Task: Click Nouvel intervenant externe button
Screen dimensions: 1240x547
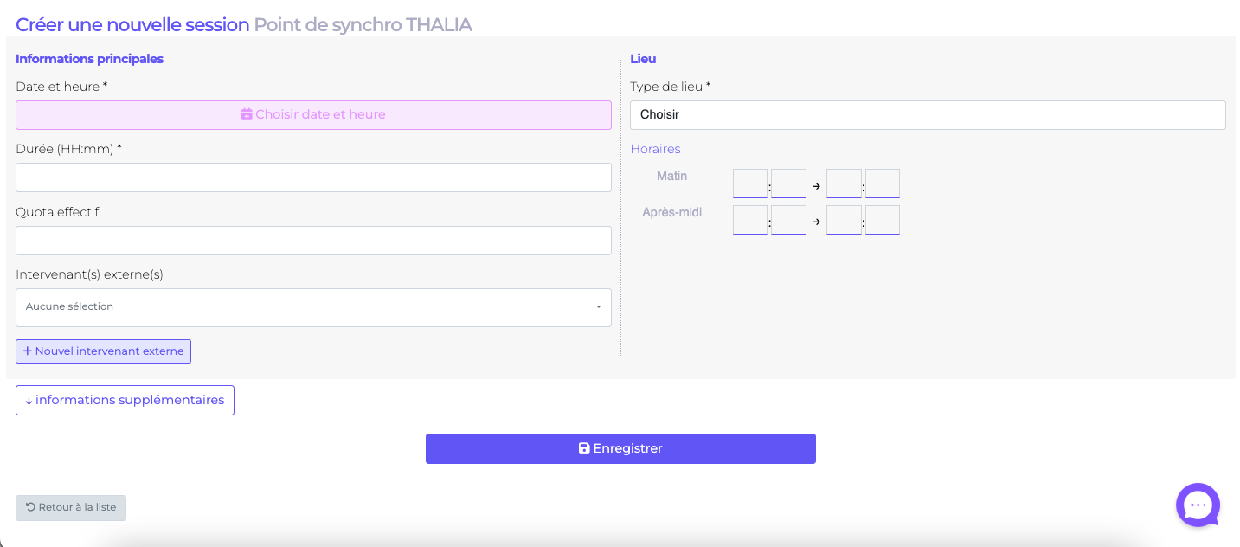Action: (x=103, y=351)
